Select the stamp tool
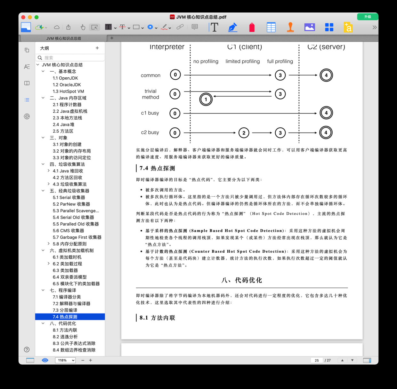This screenshot has width=397, height=389. (290, 27)
